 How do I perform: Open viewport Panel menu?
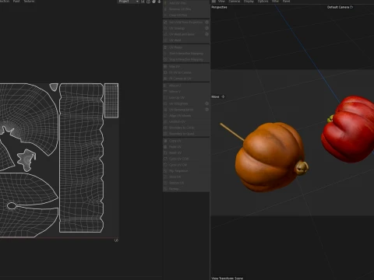click(286, 2)
